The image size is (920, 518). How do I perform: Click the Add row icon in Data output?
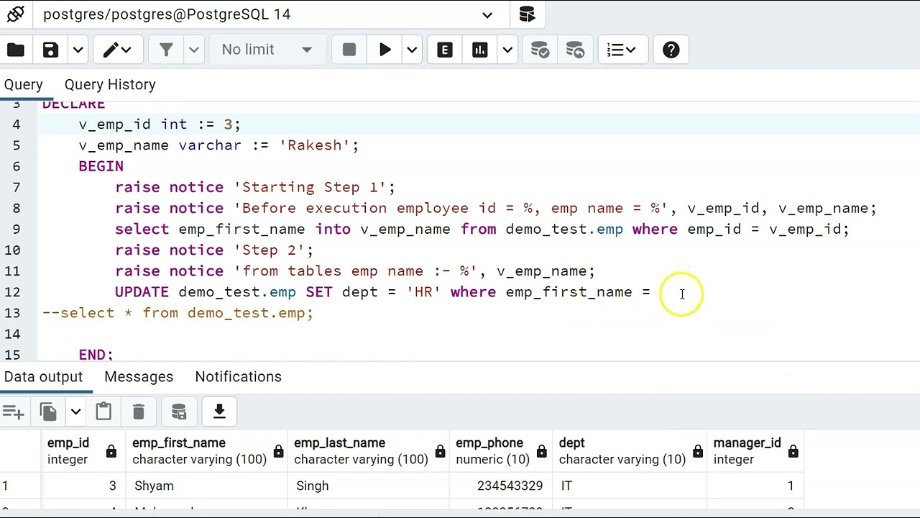click(x=13, y=412)
